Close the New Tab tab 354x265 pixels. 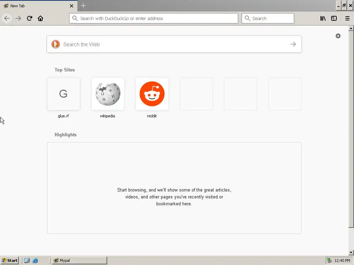(72, 6)
